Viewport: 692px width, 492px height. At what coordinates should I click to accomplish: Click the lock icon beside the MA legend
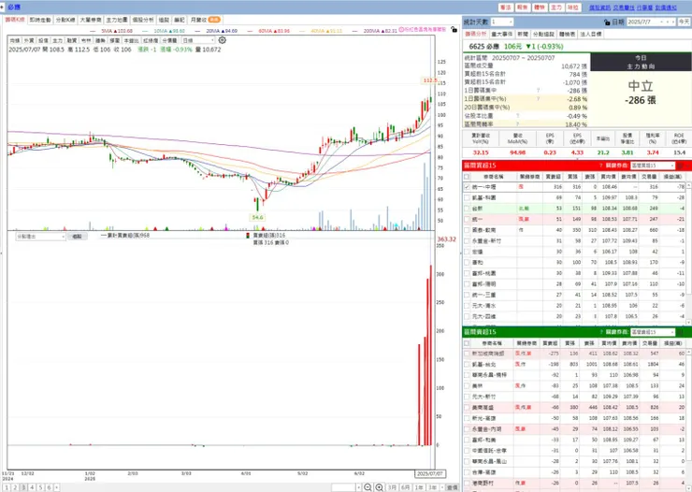click(x=454, y=30)
